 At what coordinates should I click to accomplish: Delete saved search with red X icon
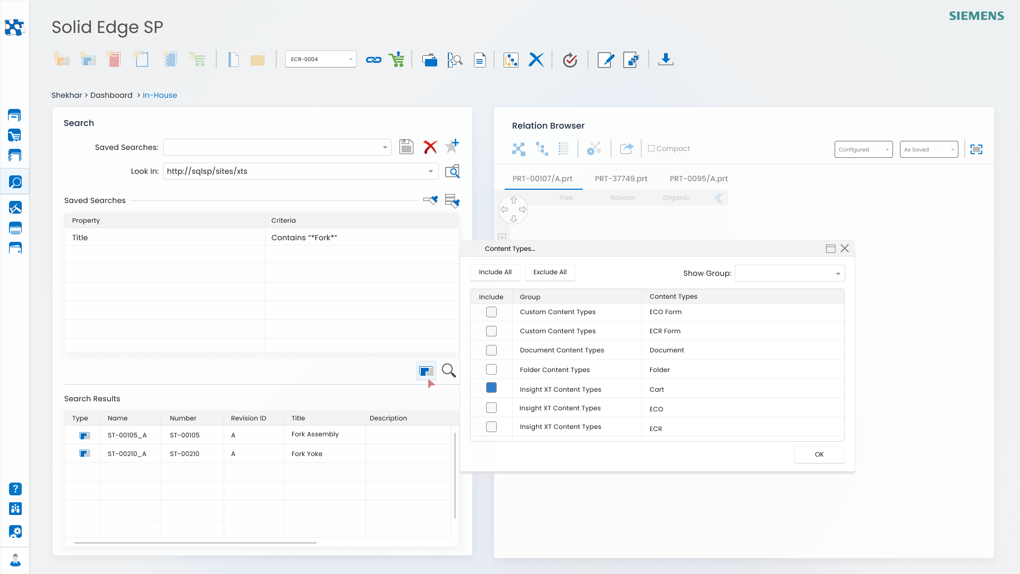pos(430,147)
